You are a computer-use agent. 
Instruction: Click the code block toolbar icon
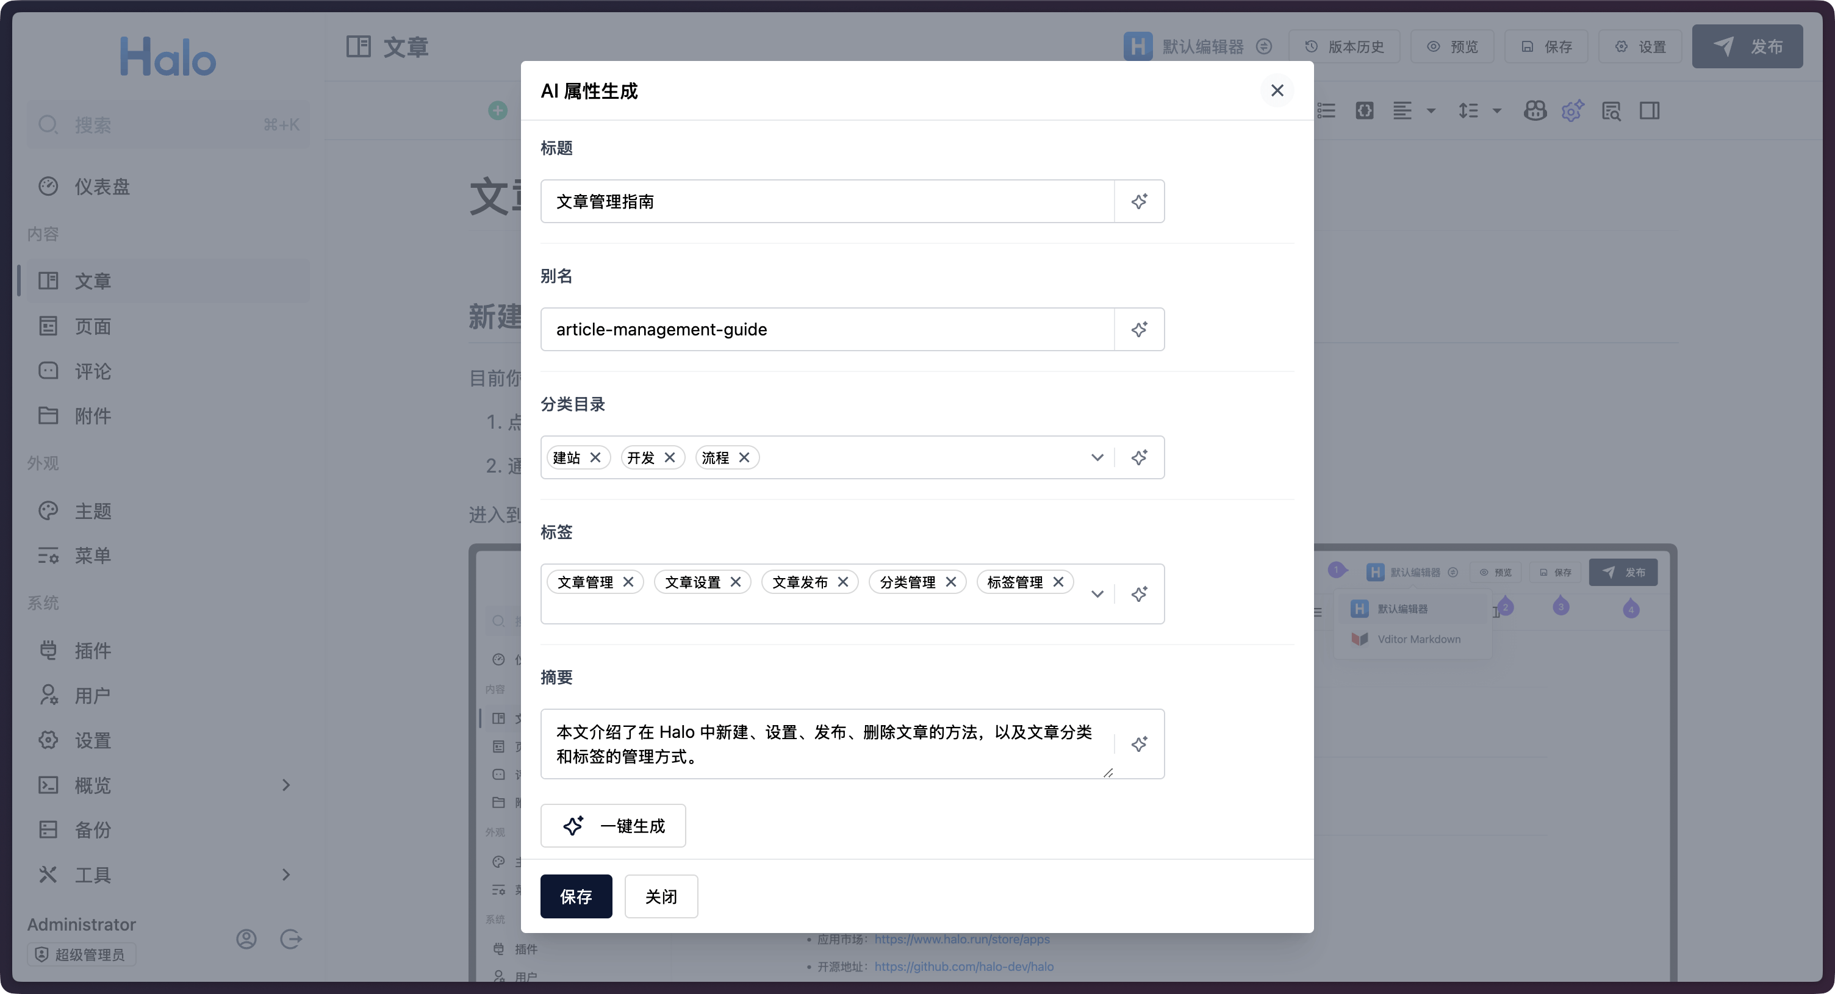click(x=1364, y=110)
